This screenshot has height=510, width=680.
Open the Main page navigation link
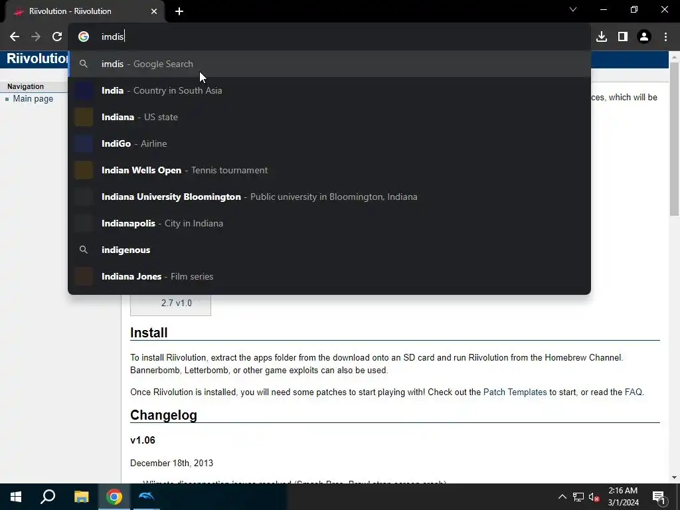click(33, 99)
